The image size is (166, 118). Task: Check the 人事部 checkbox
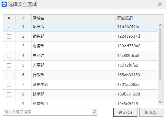tap(9, 65)
